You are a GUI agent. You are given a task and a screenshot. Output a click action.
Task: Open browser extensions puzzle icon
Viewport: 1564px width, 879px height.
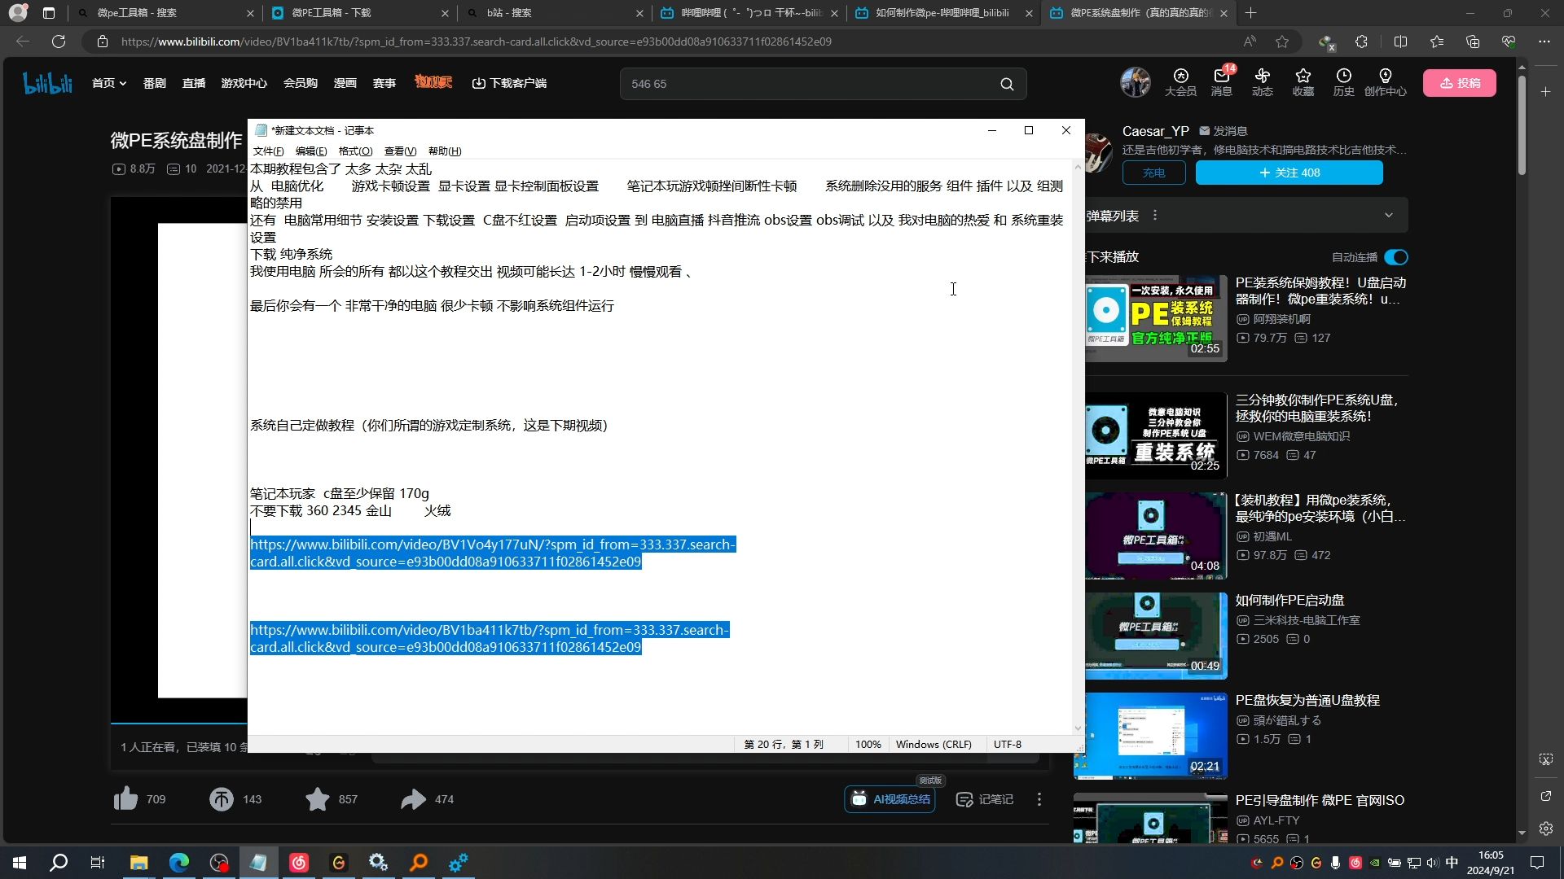1361,42
